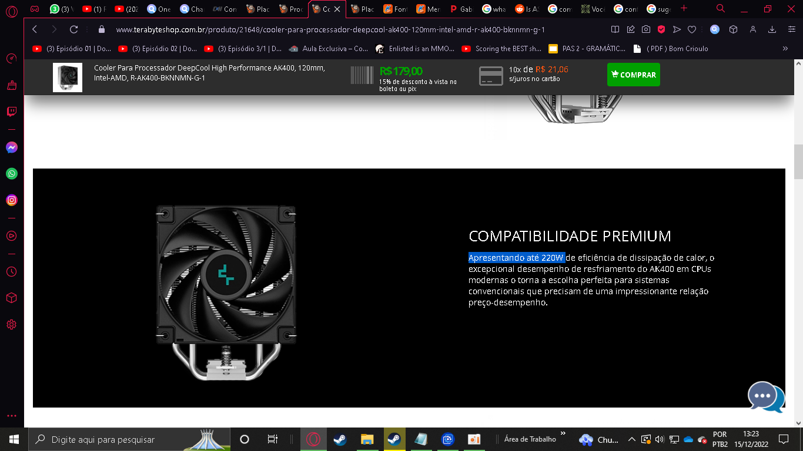Open GX Control speedometer in sidebar
This screenshot has width=803, height=451.
pyautogui.click(x=11, y=58)
